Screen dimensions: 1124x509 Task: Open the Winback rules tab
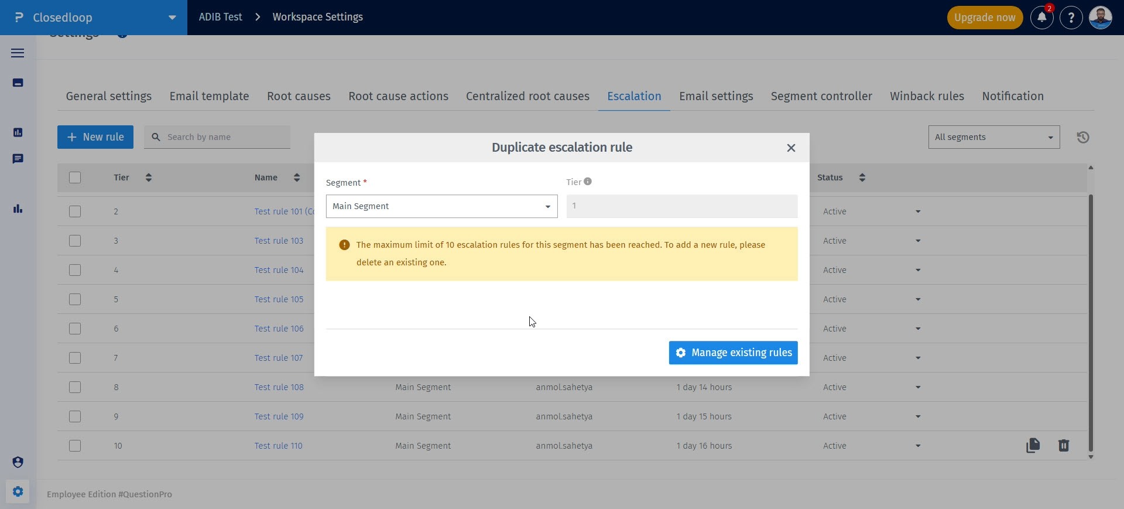click(x=927, y=96)
